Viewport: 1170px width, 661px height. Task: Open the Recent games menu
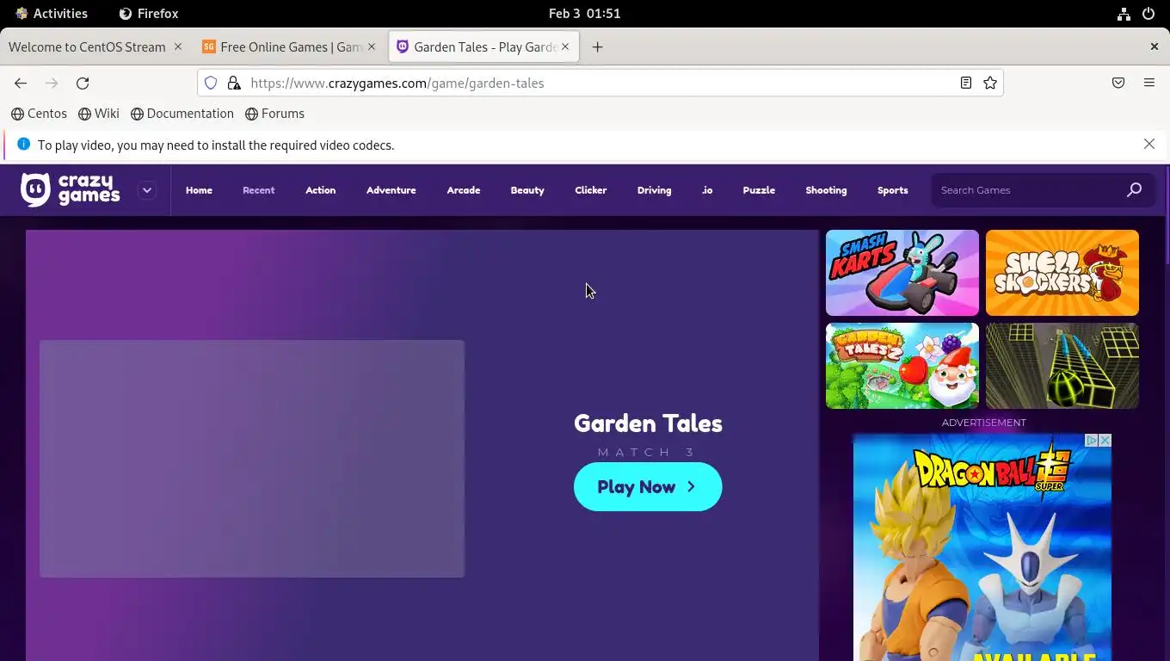(x=258, y=190)
